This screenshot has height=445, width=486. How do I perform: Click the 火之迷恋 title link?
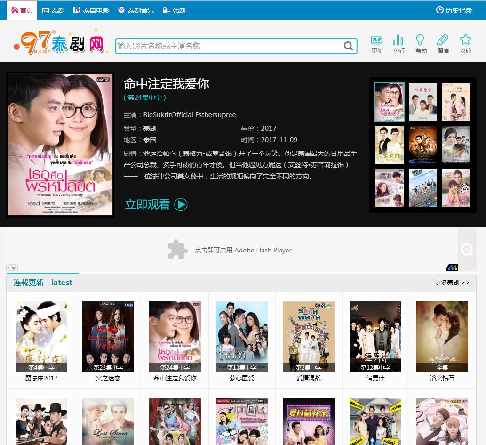[x=108, y=378]
